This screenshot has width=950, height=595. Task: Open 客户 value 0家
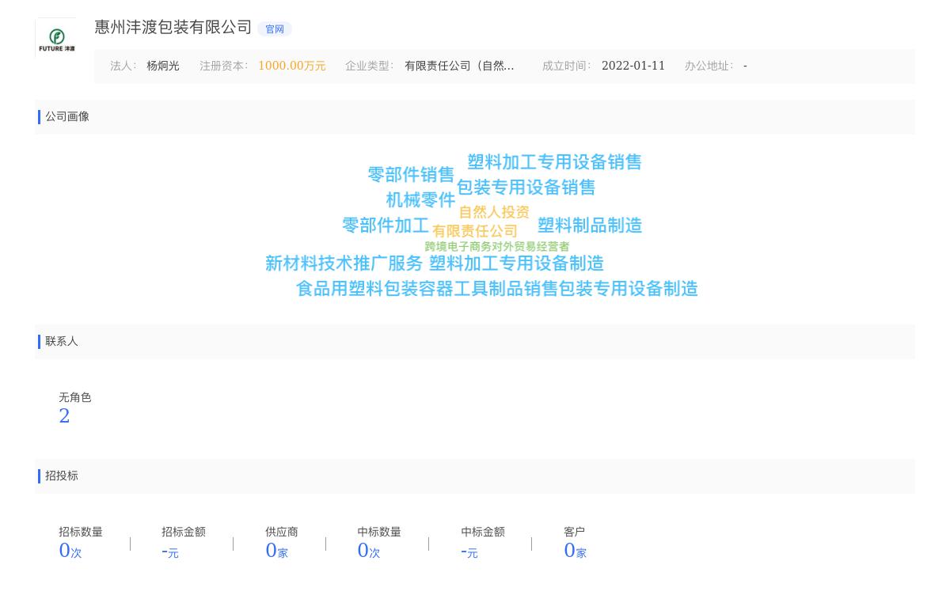(x=576, y=551)
